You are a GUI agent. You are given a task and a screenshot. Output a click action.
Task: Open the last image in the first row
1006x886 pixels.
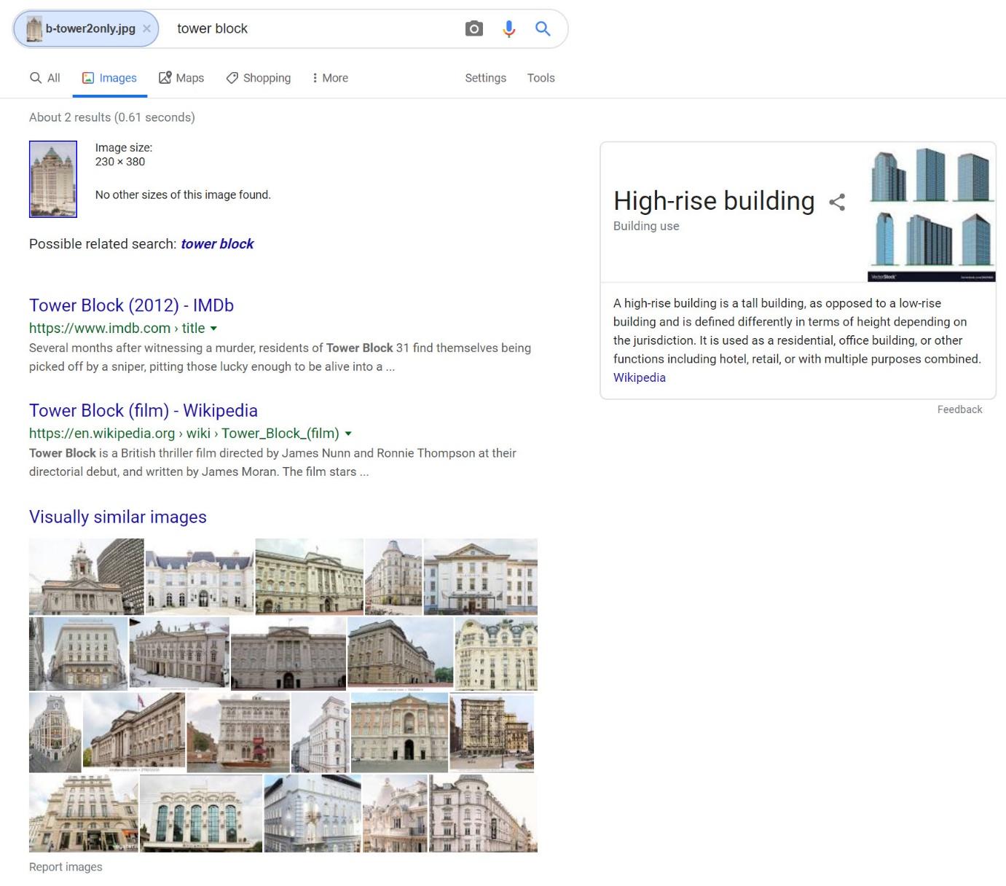[x=480, y=577]
